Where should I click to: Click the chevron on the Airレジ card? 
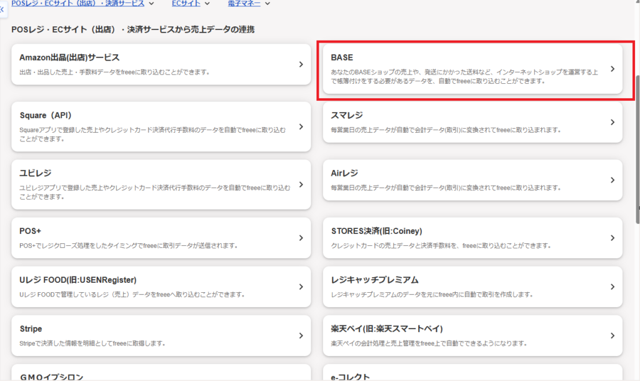tap(612, 180)
